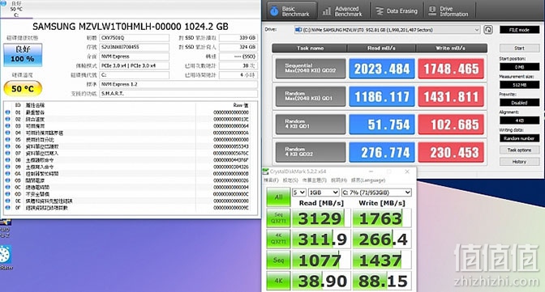Click the 2023.484 sequential read result
Viewport: 545px width, 292px height.
point(382,69)
